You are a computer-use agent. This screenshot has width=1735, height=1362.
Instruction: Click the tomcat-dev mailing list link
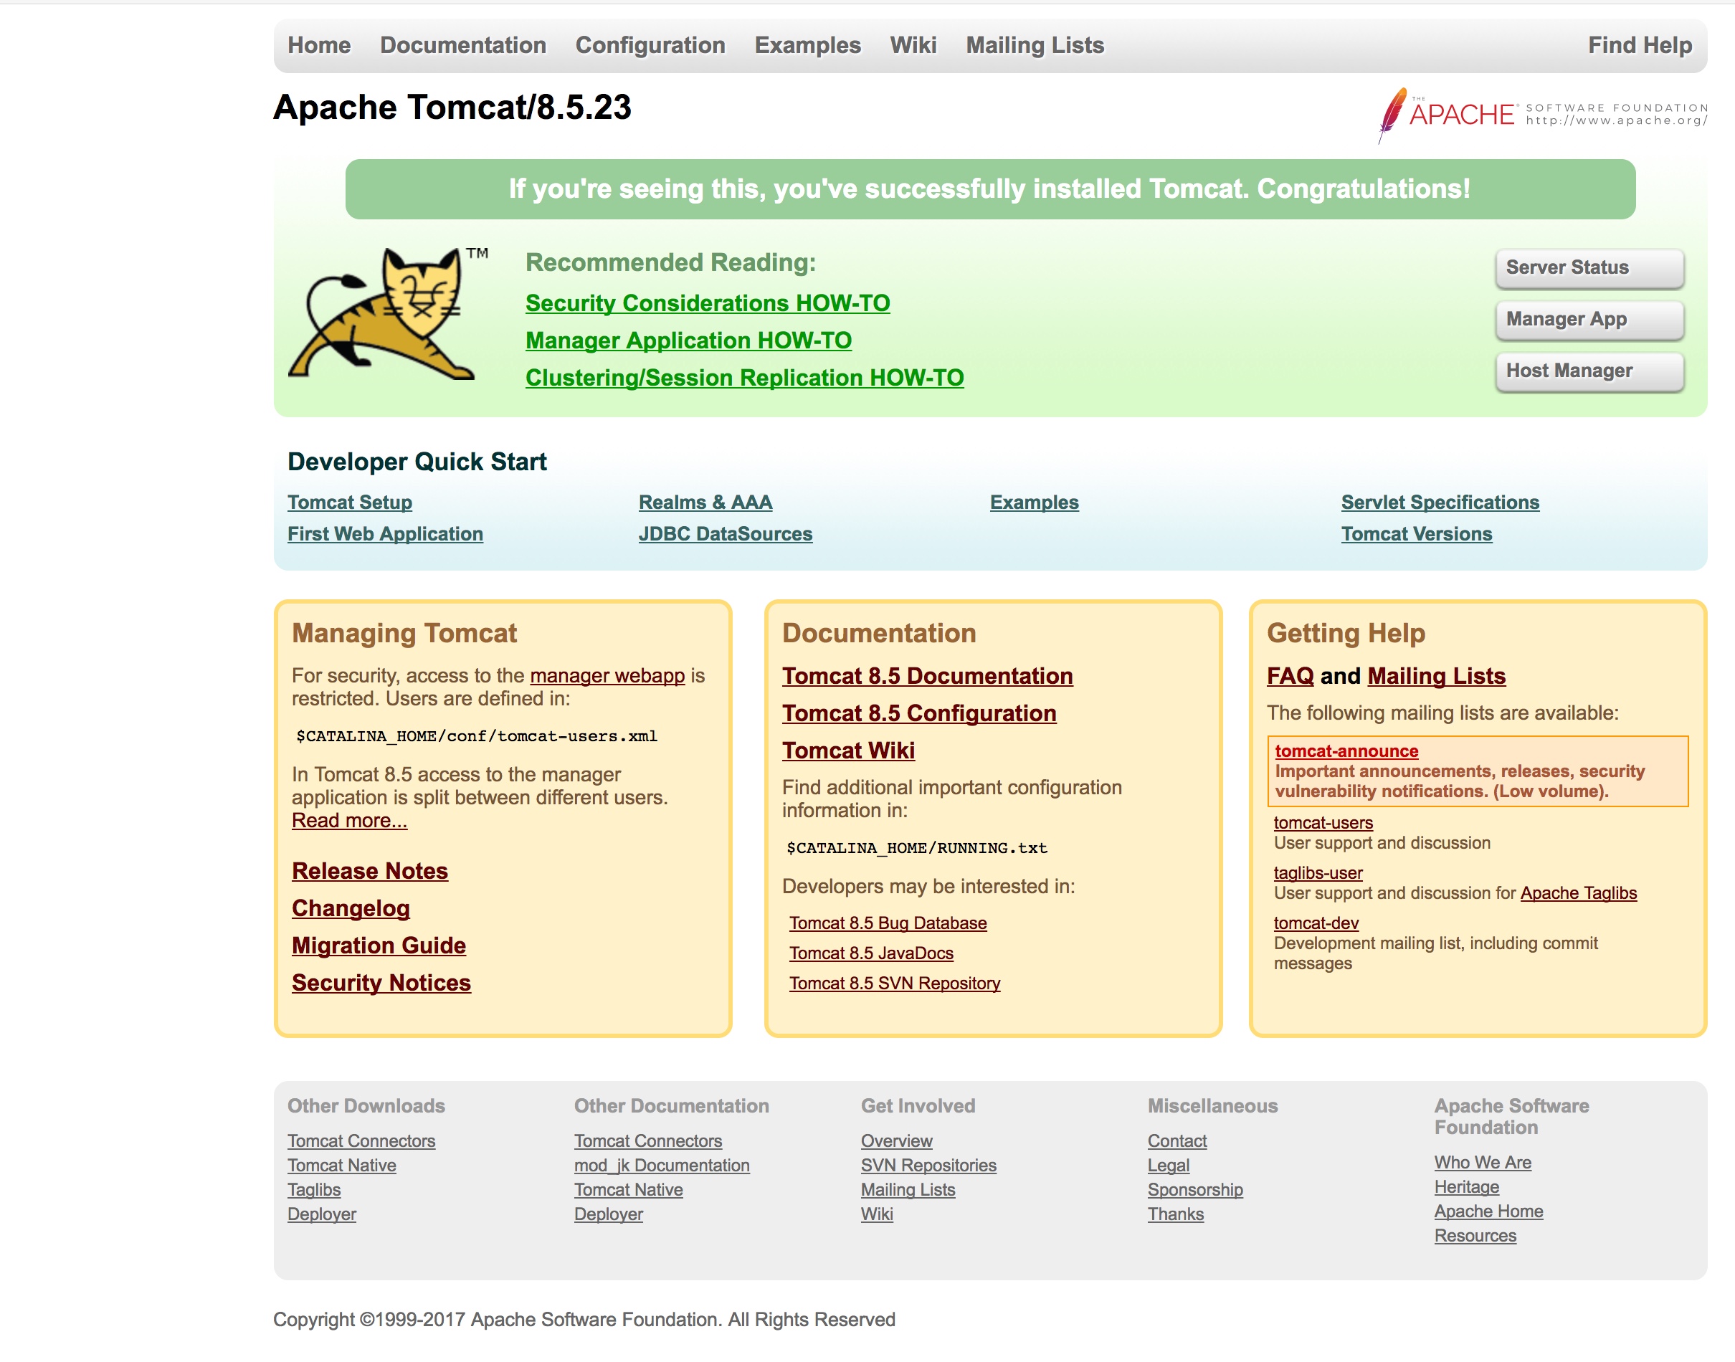coord(1316,923)
